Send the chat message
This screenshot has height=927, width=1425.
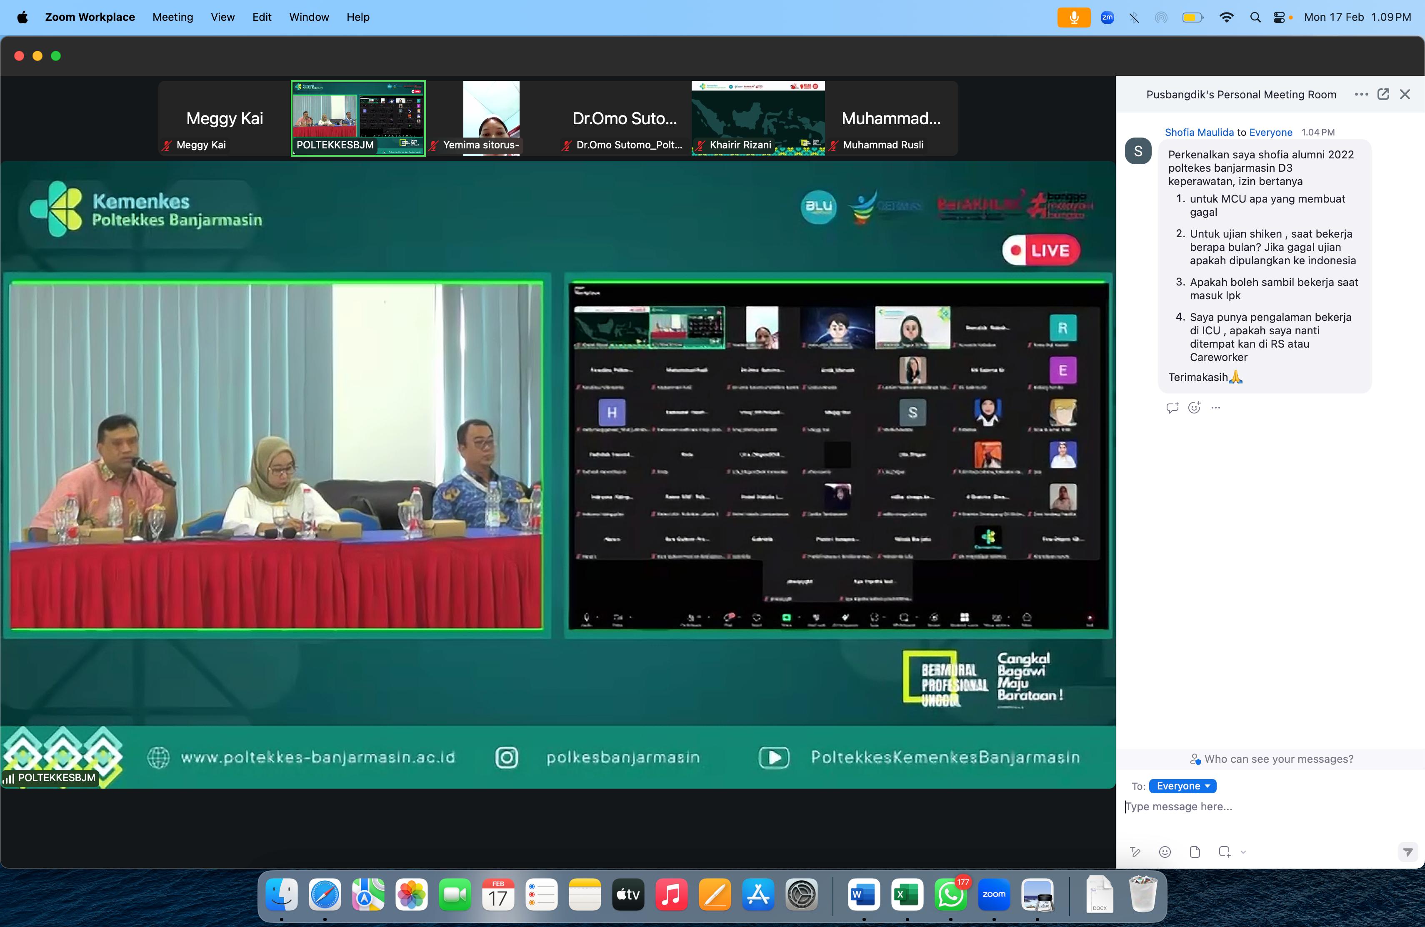pyautogui.click(x=1407, y=852)
